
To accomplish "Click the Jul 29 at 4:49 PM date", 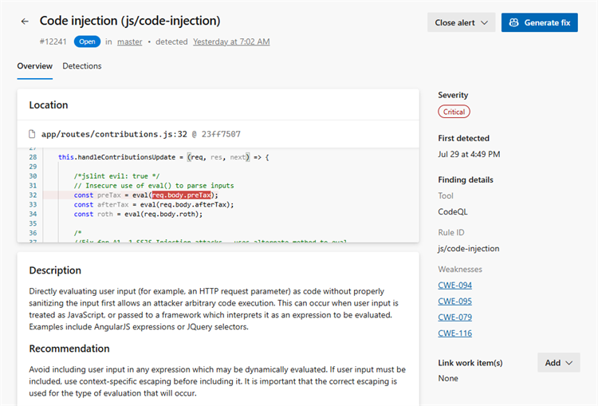I will [469, 154].
